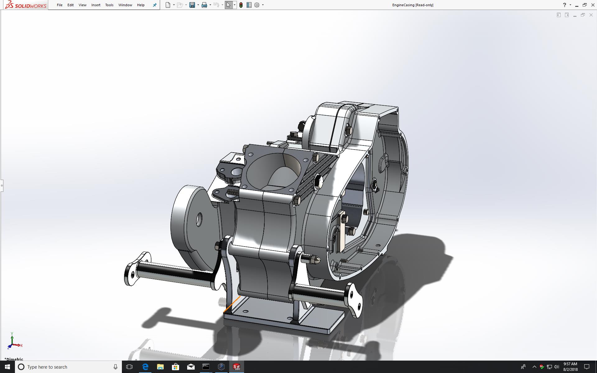
Task: Click the SolidWorks logo button
Action: 26,5
